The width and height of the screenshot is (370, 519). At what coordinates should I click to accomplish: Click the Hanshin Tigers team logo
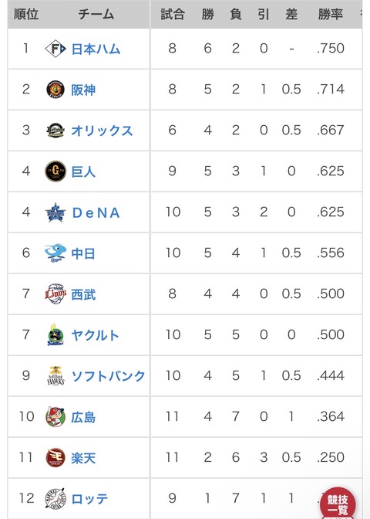[55, 90]
